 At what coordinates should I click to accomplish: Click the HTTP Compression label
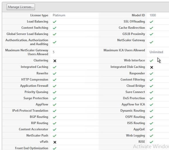(35, 80)
